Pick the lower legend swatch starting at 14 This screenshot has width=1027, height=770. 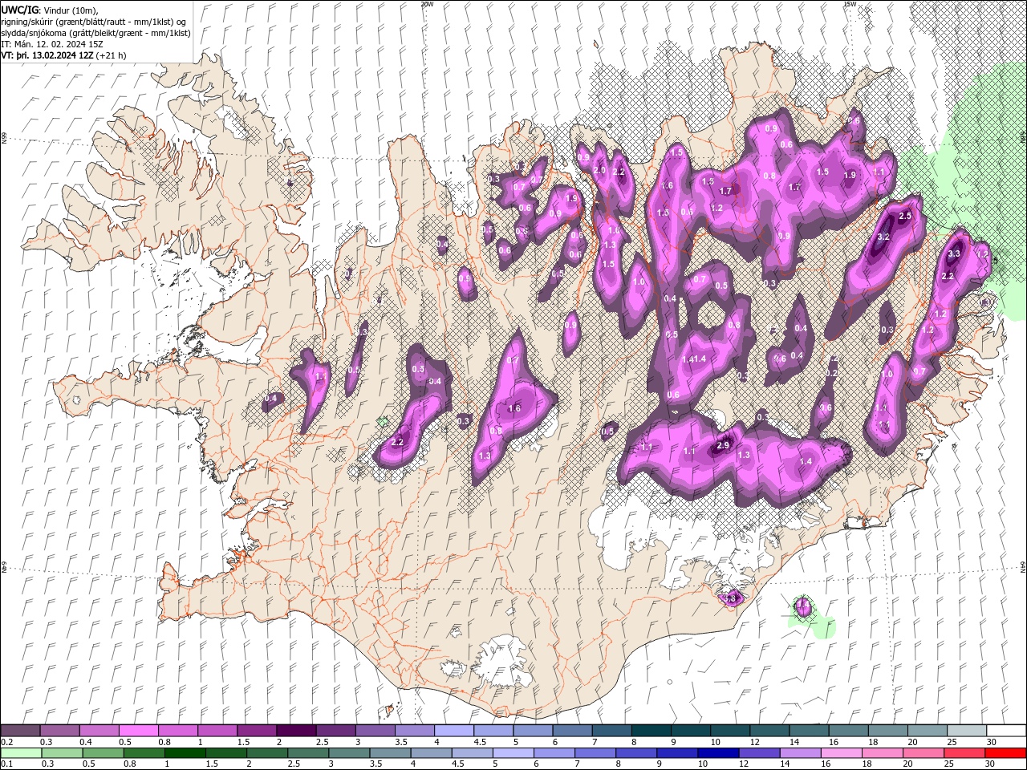tap(801, 753)
